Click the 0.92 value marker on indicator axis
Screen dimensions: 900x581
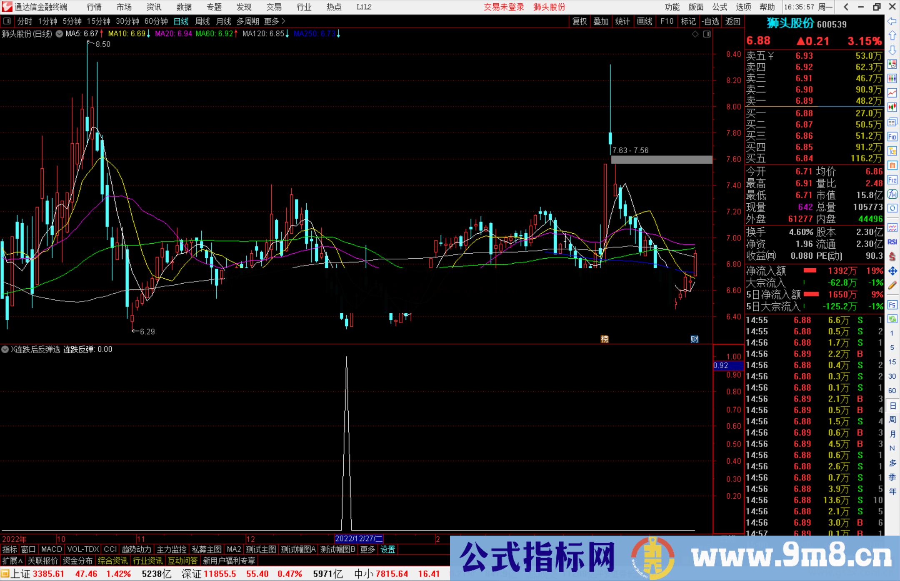(x=728, y=366)
